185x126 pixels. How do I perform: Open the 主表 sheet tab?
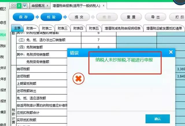coord(17,28)
